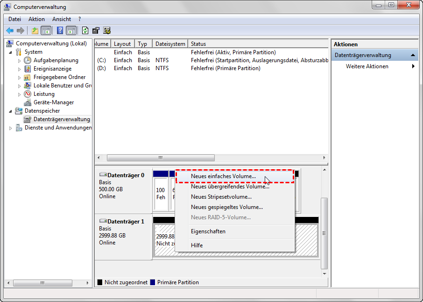
Task: Click the blue Help question mark icon
Action: click(60, 30)
